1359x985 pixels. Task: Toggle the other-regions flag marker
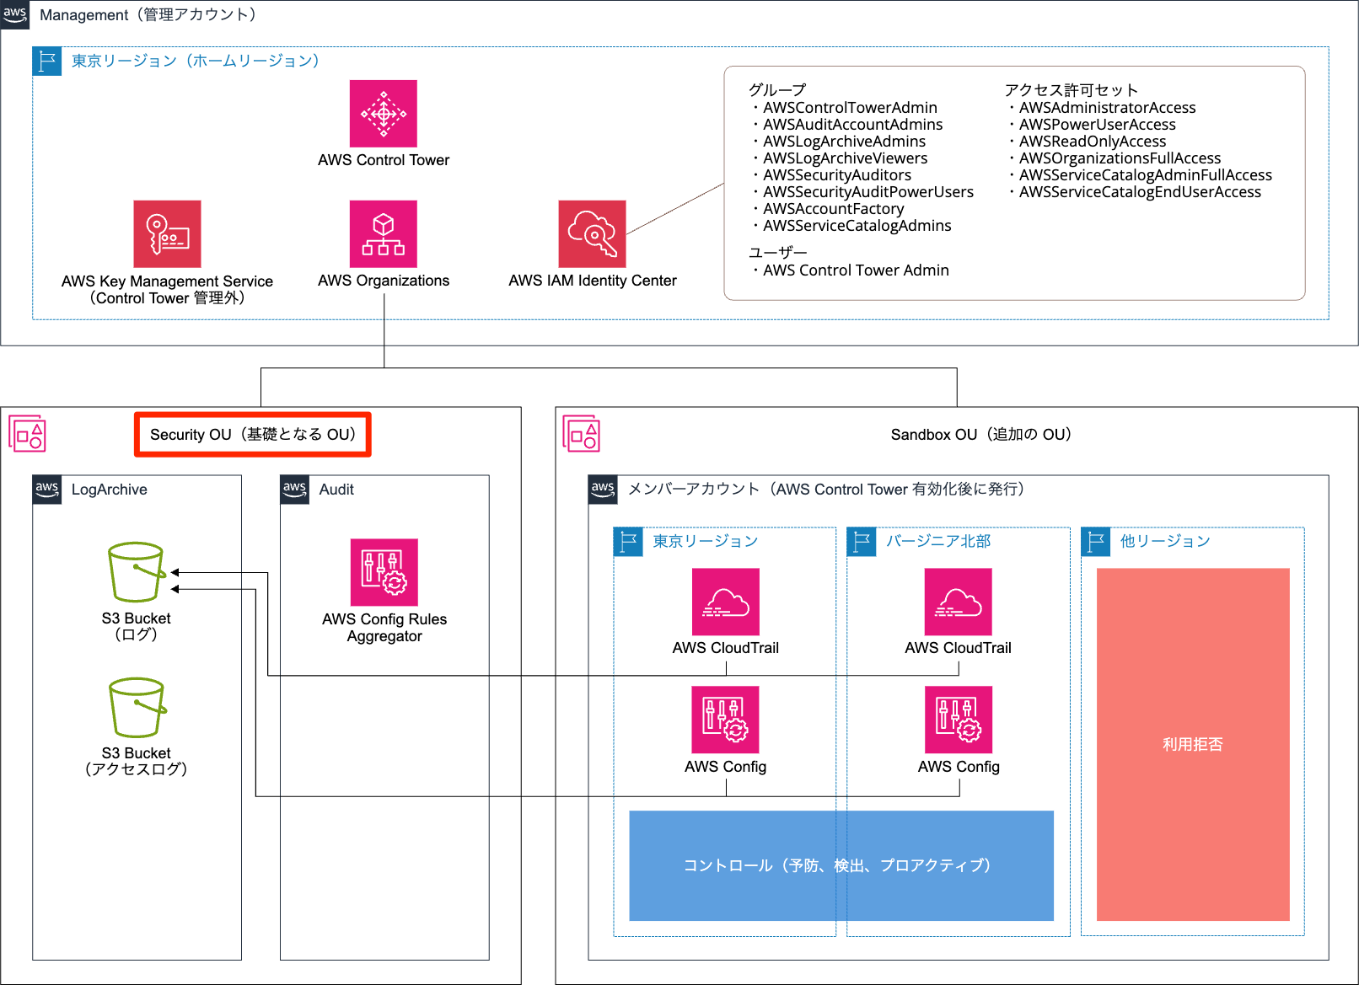click(1094, 543)
